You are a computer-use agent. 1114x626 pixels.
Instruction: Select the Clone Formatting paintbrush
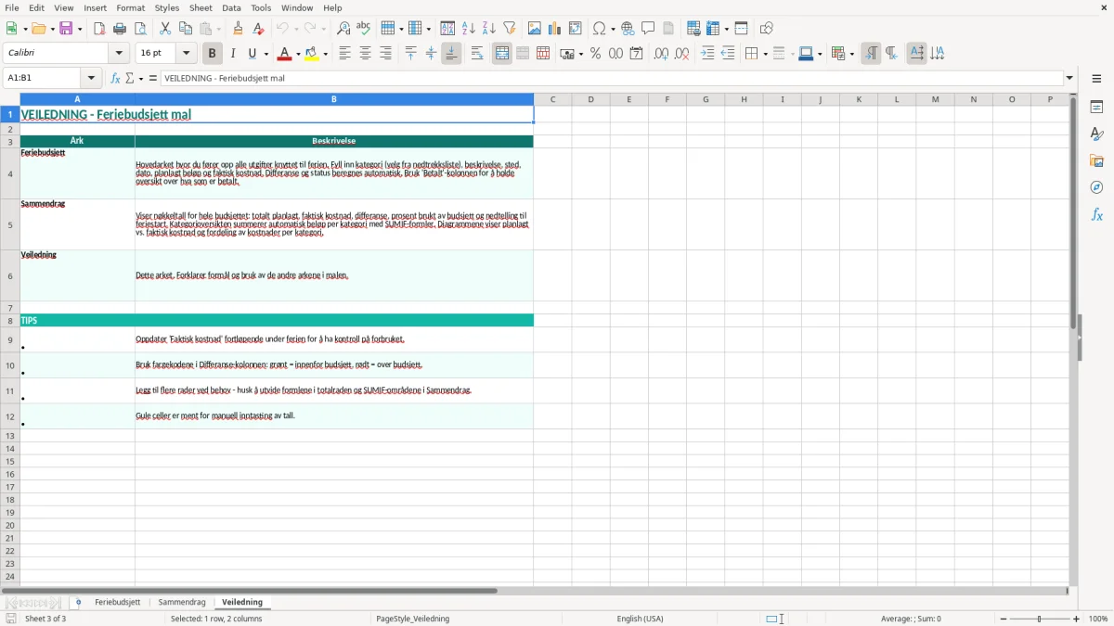point(239,29)
